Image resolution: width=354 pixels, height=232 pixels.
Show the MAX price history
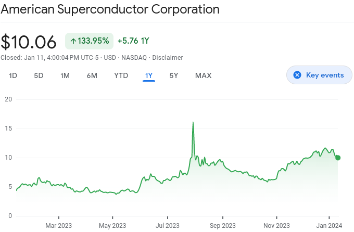point(203,75)
